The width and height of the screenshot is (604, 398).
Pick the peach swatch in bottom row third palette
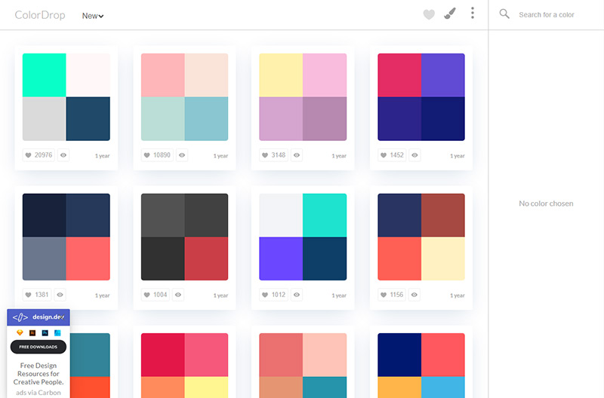click(x=325, y=355)
